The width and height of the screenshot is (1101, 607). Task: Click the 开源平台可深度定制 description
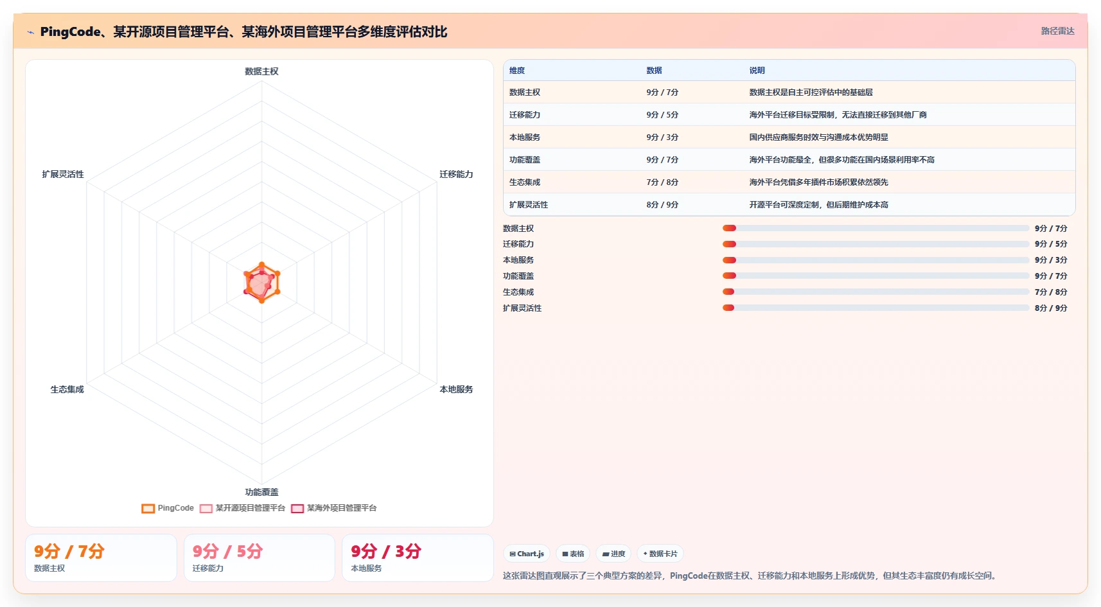pyautogui.click(x=818, y=205)
